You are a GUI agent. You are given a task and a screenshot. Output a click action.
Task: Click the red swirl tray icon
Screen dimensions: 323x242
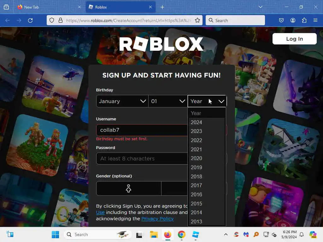[x=236, y=234]
